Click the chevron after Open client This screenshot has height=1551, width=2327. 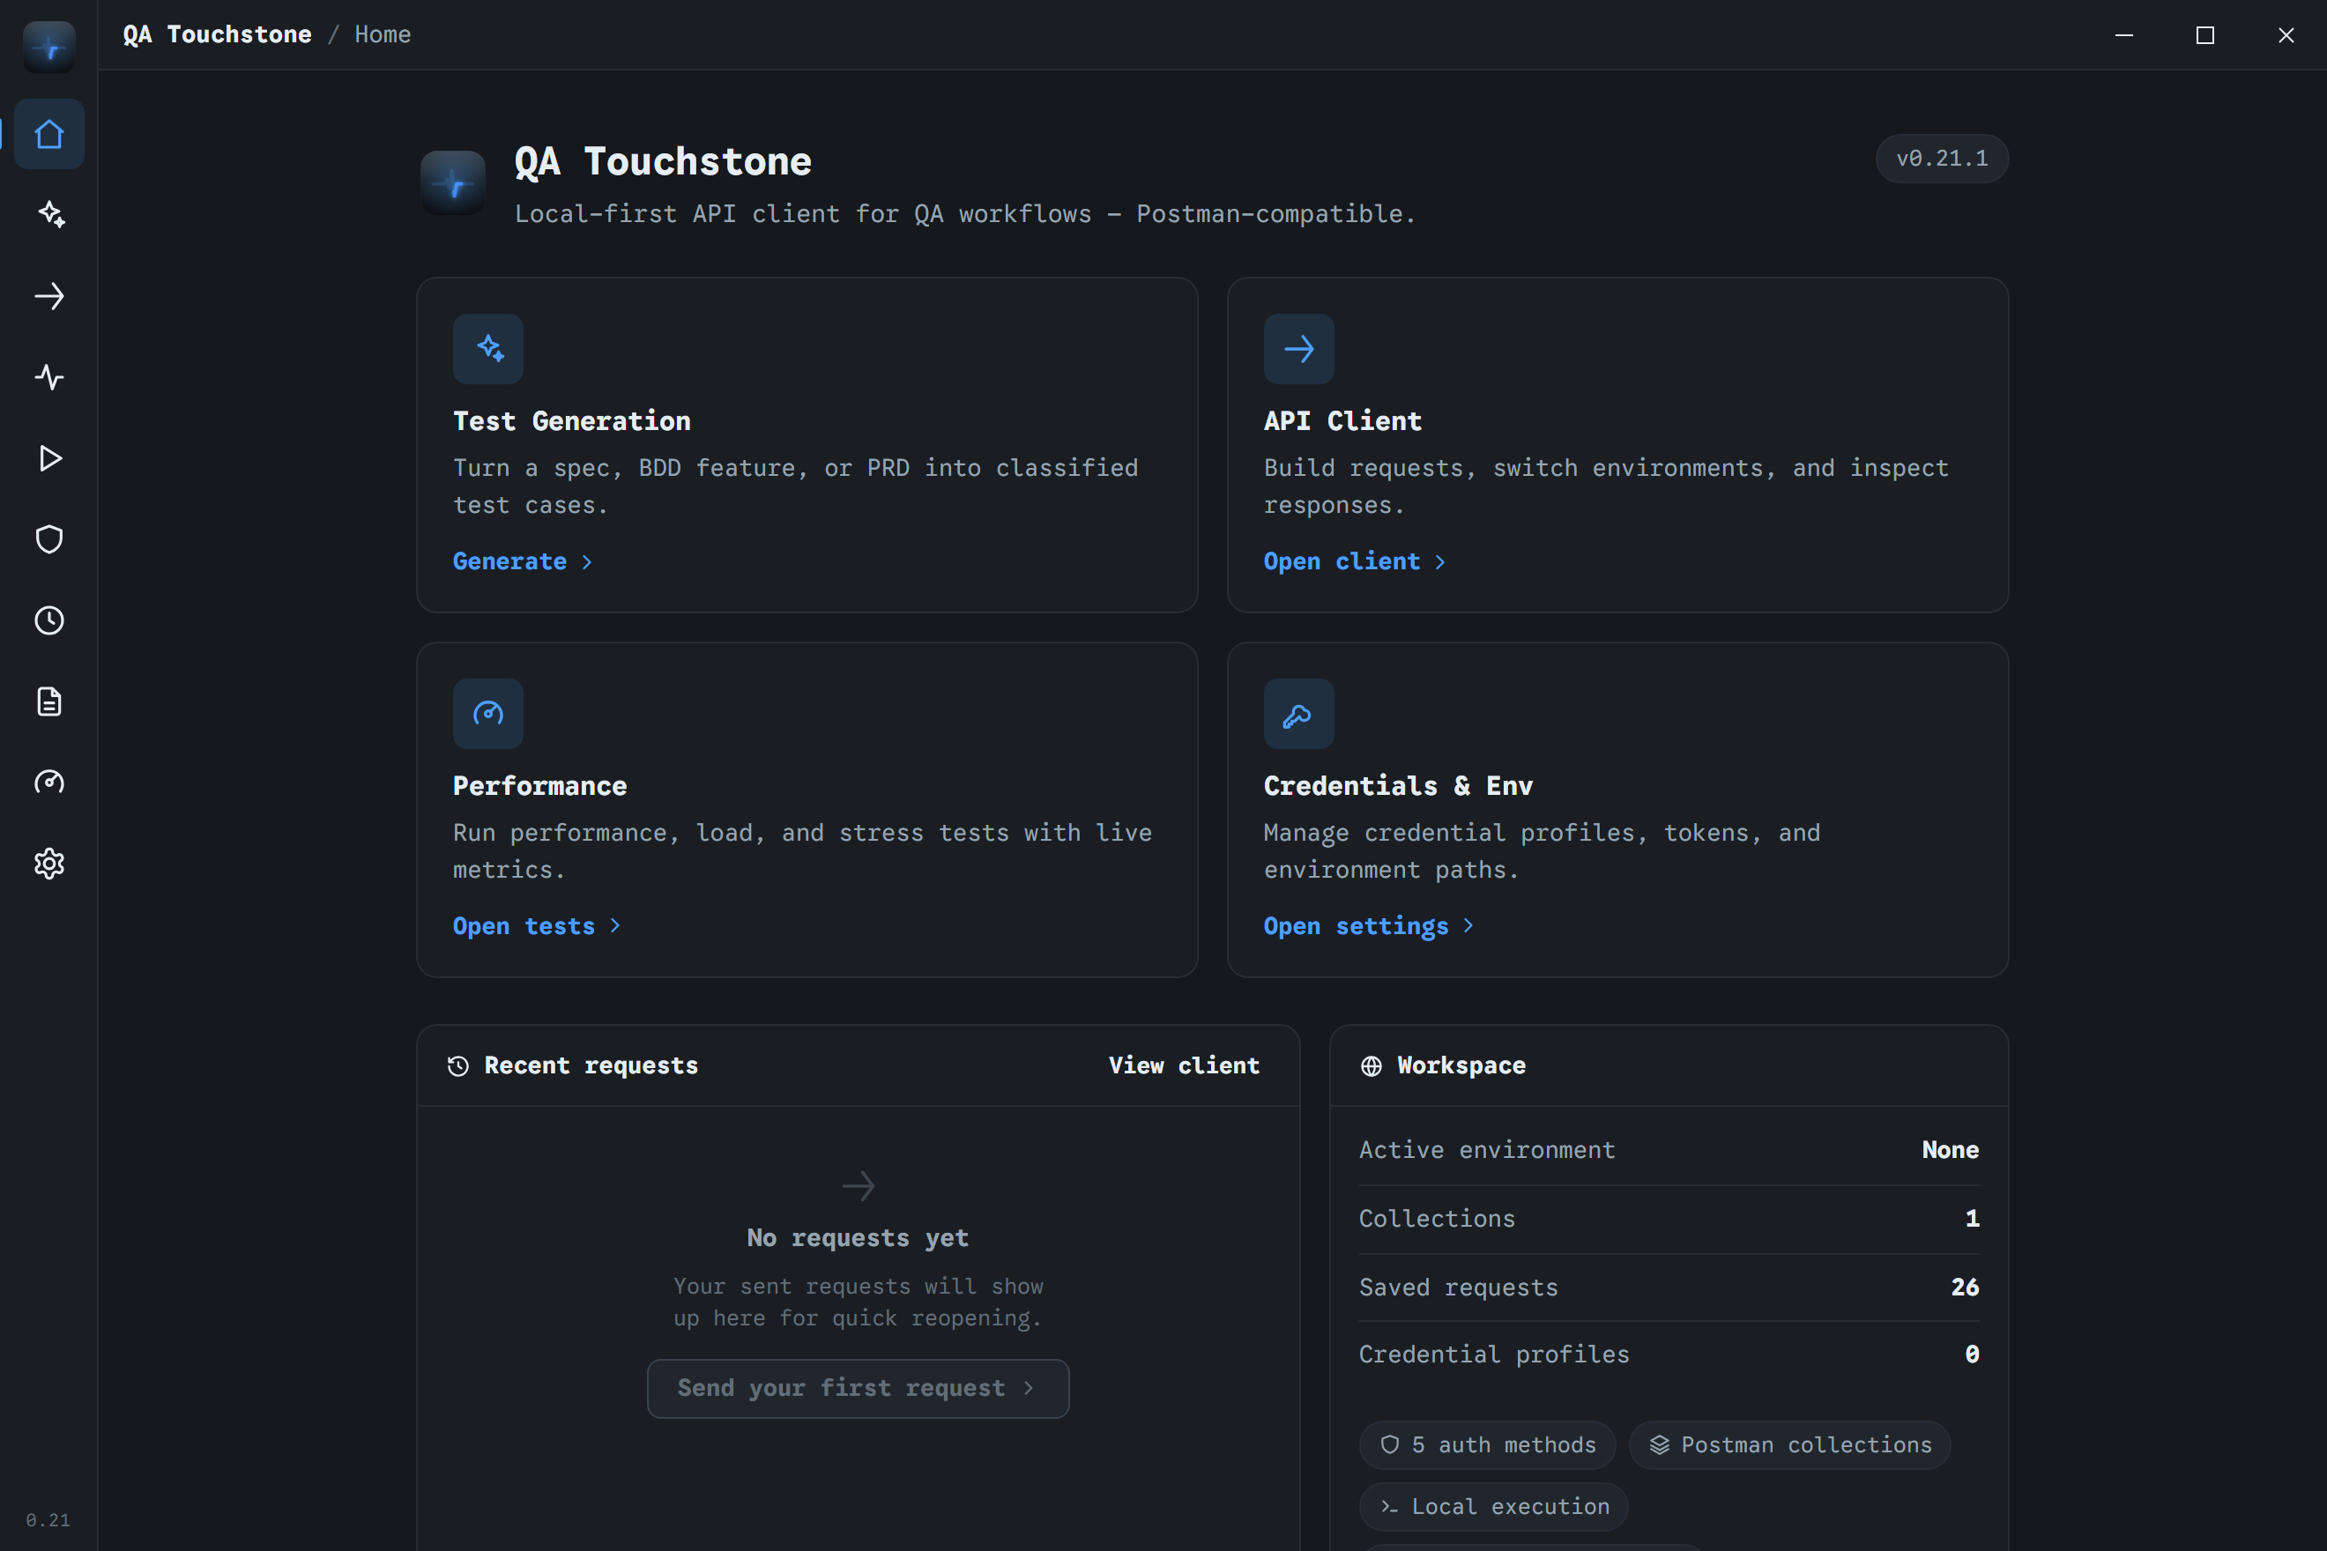tap(1439, 562)
